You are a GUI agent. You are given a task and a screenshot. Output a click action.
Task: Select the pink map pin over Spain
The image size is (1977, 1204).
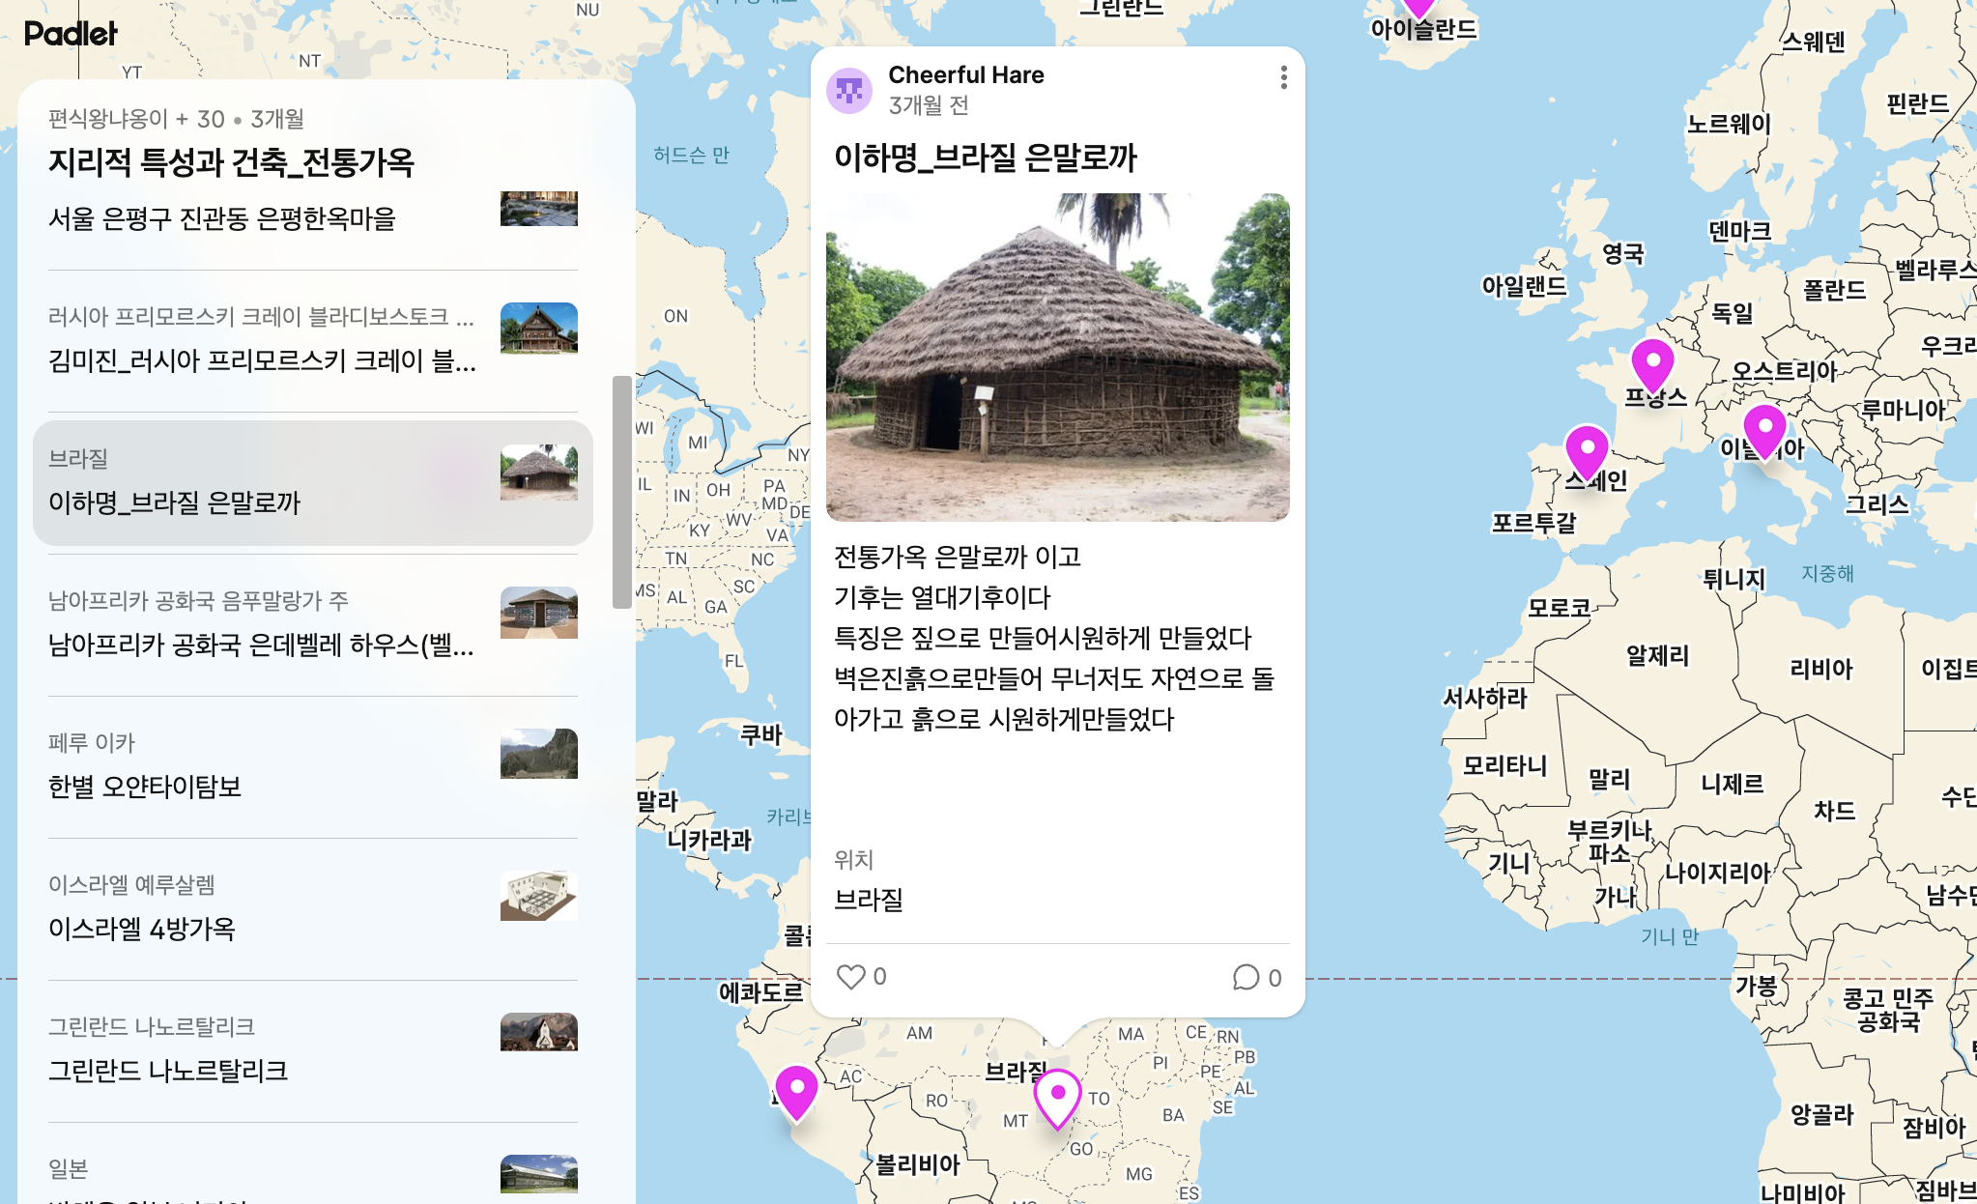tap(1586, 448)
